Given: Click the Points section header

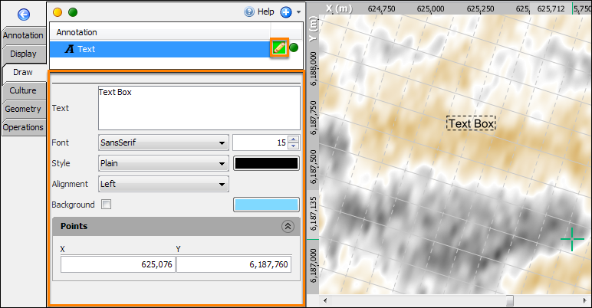Looking at the screenshot, I should (x=176, y=227).
